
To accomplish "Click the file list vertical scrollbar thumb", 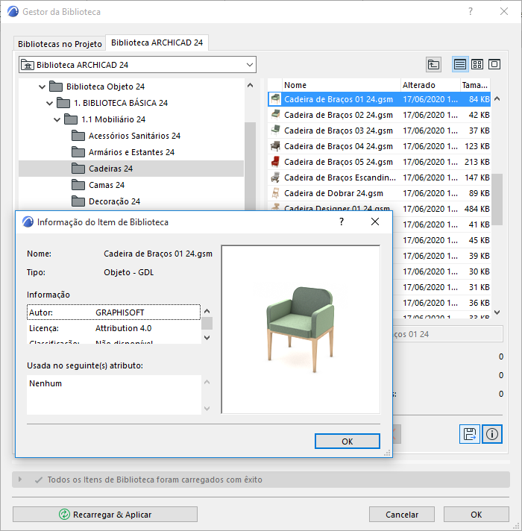I will (497, 199).
